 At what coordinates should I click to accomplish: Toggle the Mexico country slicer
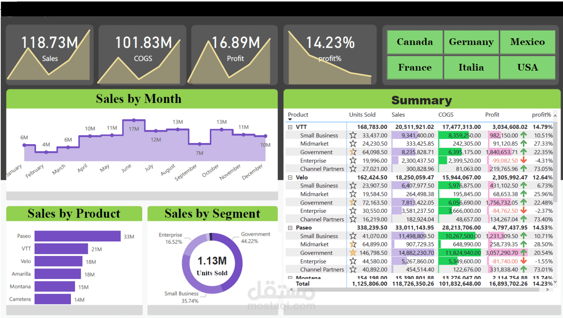pyautogui.click(x=527, y=42)
